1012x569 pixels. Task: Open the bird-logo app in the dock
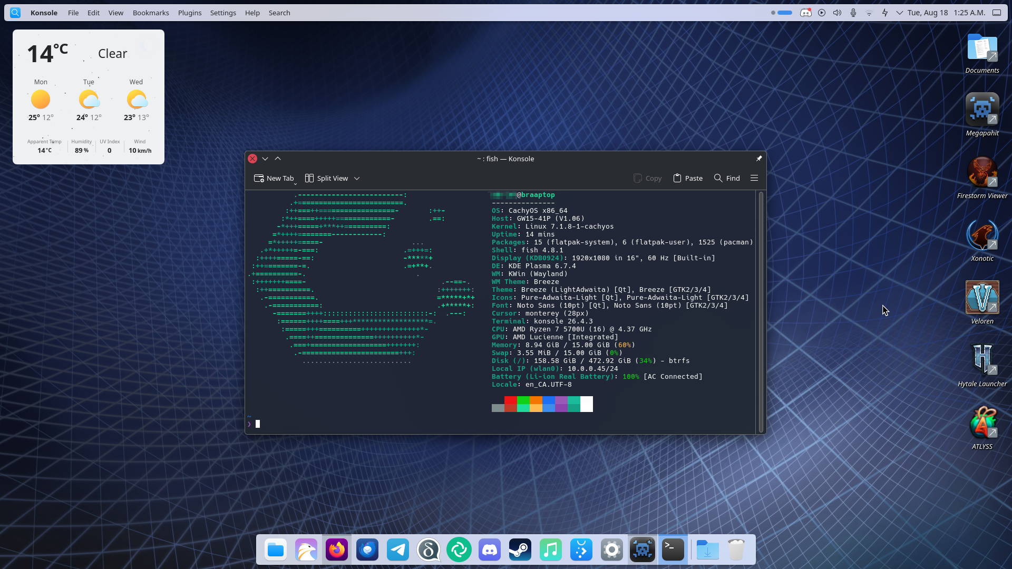pyautogui.click(x=306, y=550)
